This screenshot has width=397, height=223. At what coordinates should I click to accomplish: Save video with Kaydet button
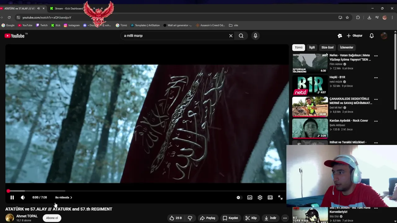pyautogui.click(x=230, y=218)
